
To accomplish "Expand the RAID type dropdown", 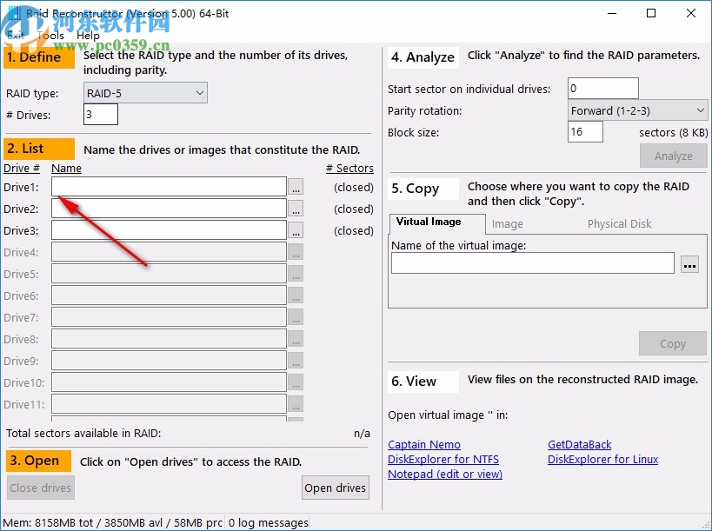I will coord(145,93).
